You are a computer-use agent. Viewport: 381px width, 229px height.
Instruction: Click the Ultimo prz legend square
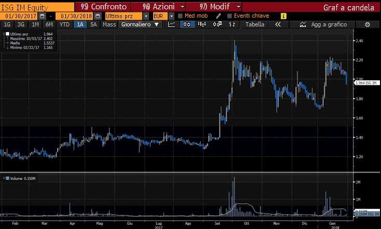[8, 34]
